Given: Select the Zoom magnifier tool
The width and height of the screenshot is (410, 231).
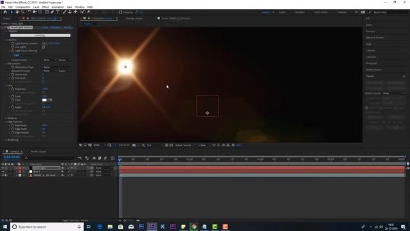Looking at the screenshot, I should coord(23,12).
